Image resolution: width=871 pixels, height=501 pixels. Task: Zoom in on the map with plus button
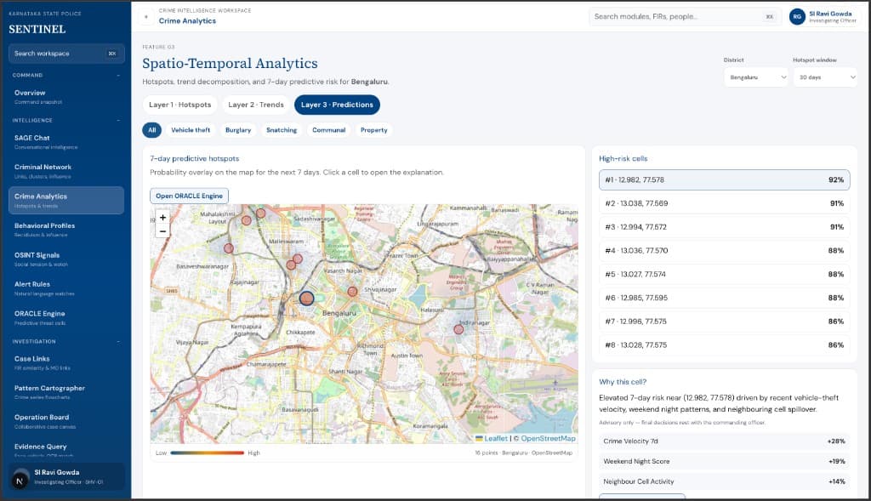tap(162, 218)
